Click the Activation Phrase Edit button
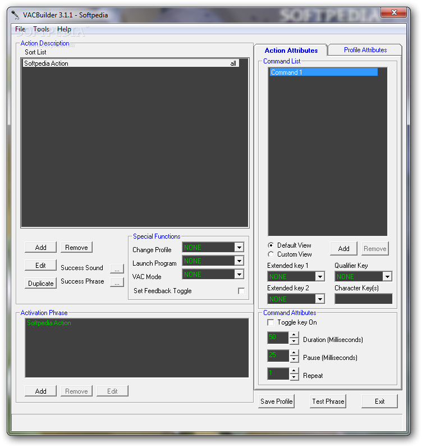This screenshot has height=447, width=422. pos(112,391)
